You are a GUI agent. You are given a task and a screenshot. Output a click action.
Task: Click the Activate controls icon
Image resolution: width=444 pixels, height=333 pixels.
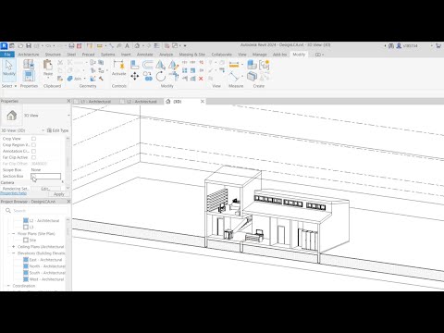[118, 68]
